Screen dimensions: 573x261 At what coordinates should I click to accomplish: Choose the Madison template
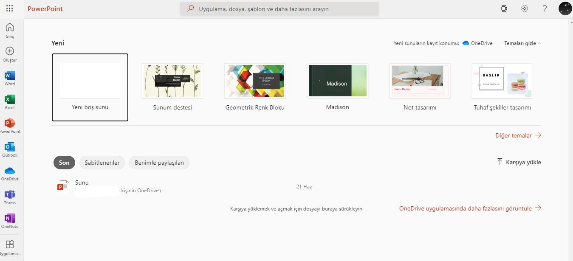[337, 87]
